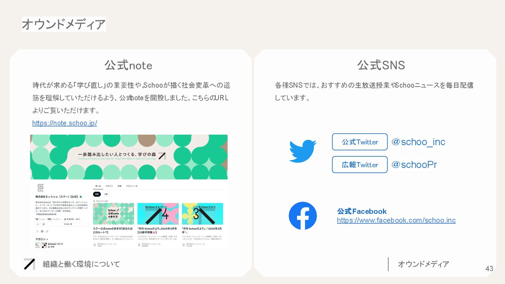Click the 公式Twitter button
Image resolution: width=505 pixels, height=284 pixels.
[x=360, y=142]
